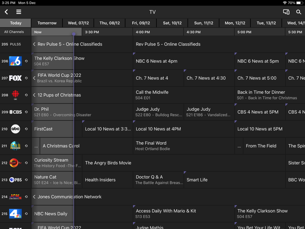This screenshot has height=229, width=305.
Task: Open 12 Pups of Christmas program
Action: tap(82, 95)
